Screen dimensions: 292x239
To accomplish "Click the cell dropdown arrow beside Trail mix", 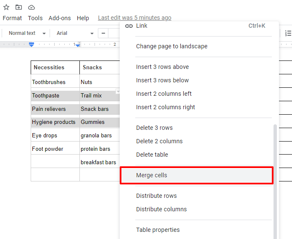I will point(118,92).
